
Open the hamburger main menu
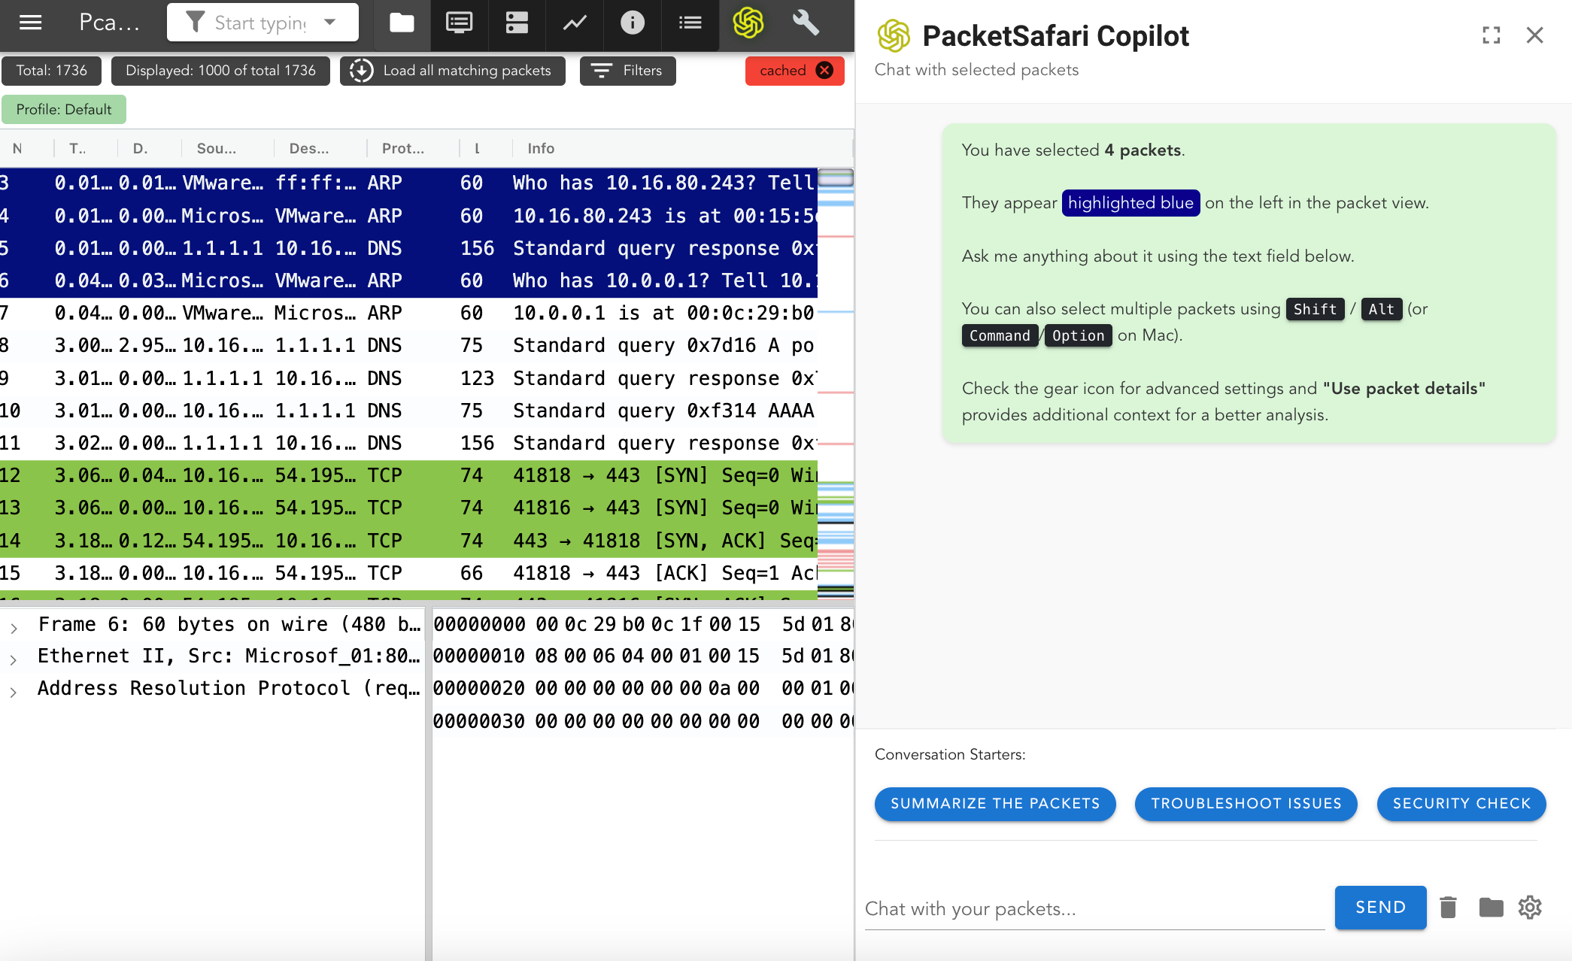(30, 23)
